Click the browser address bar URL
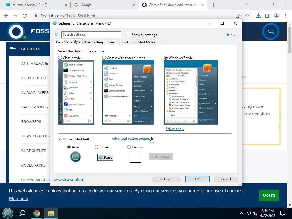Image resolution: width=292 pixels, height=219 pixels. click(68, 16)
